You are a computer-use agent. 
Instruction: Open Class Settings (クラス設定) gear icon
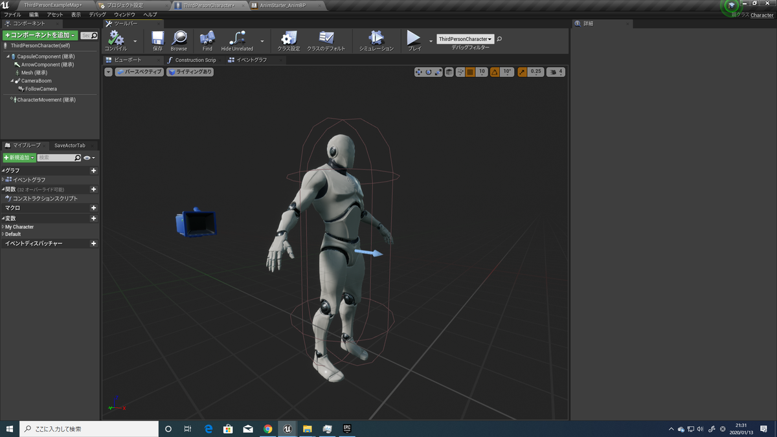point(289,38)
